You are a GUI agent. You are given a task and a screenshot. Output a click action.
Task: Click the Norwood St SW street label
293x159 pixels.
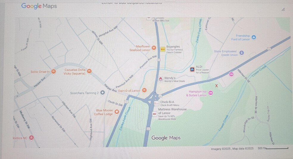pos(58,124)
